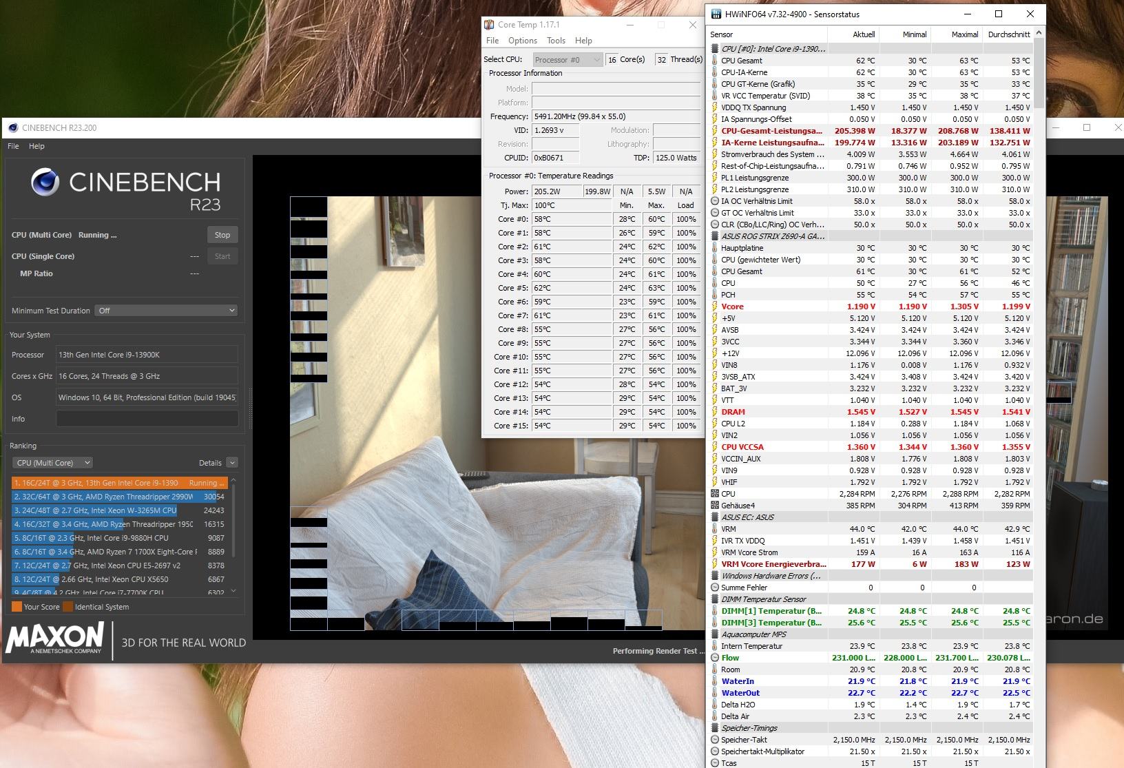Click lightning icon beside +12V
1124x768 pixels.
pyautogui.click(x=714, y=353)
